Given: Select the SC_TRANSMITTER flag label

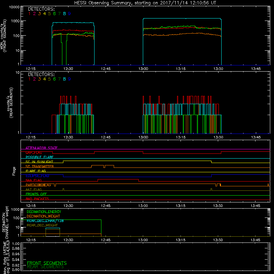Looking at the screenshot, I should click(x=40, y=166).
